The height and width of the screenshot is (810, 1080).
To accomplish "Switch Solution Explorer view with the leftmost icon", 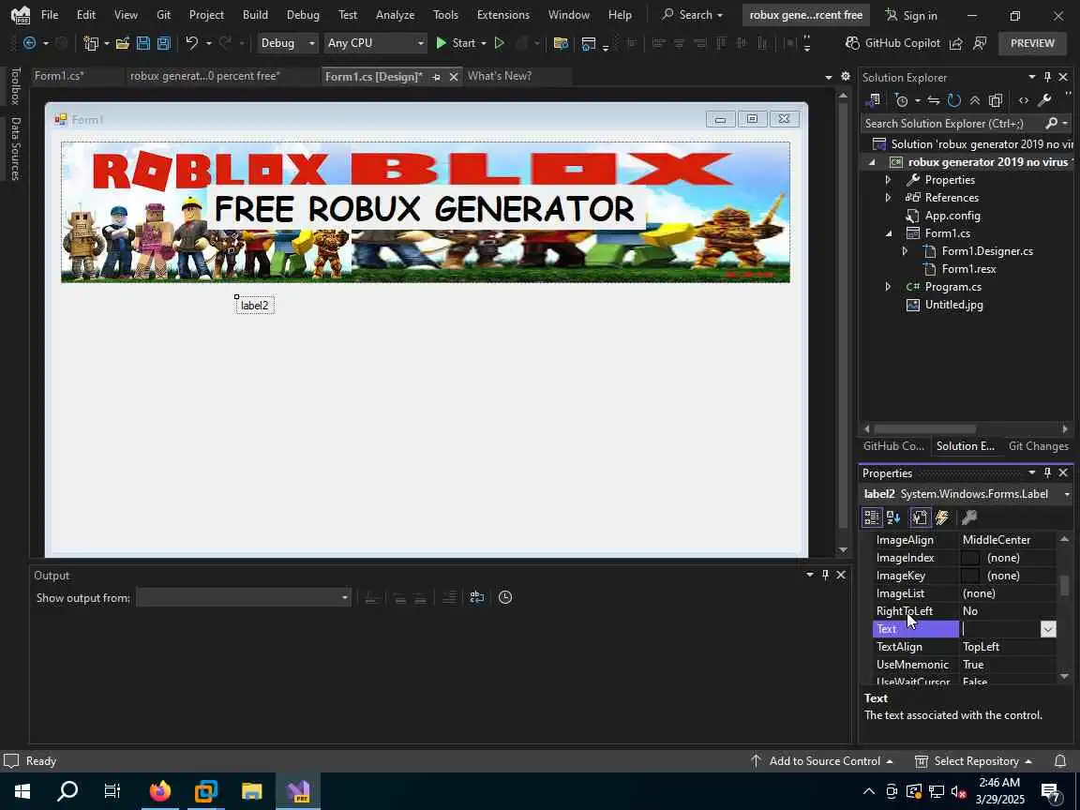I will [873, 100].
